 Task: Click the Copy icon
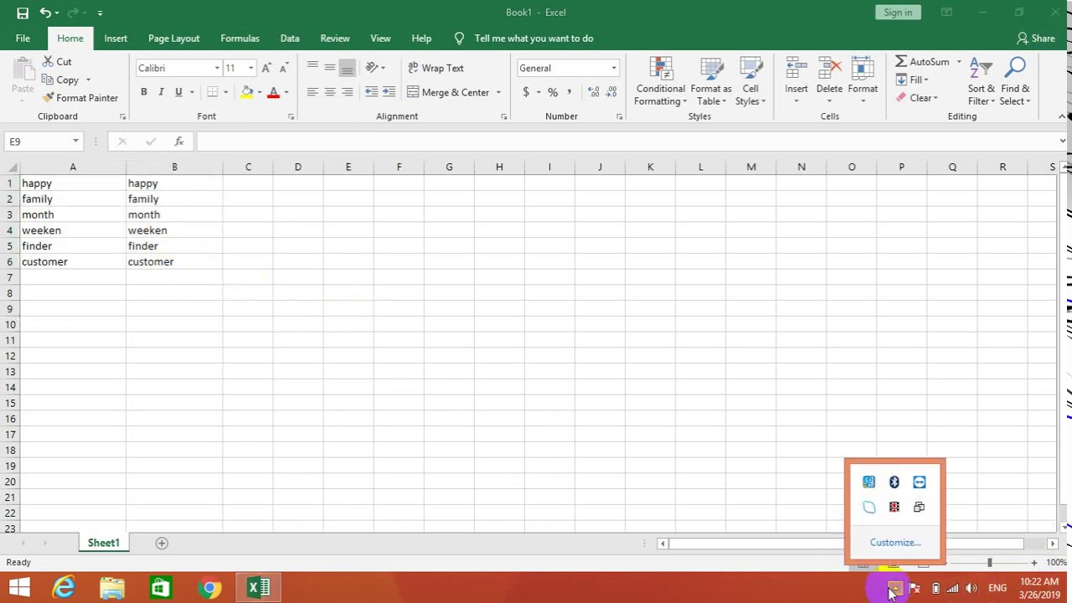coord(46,80)
